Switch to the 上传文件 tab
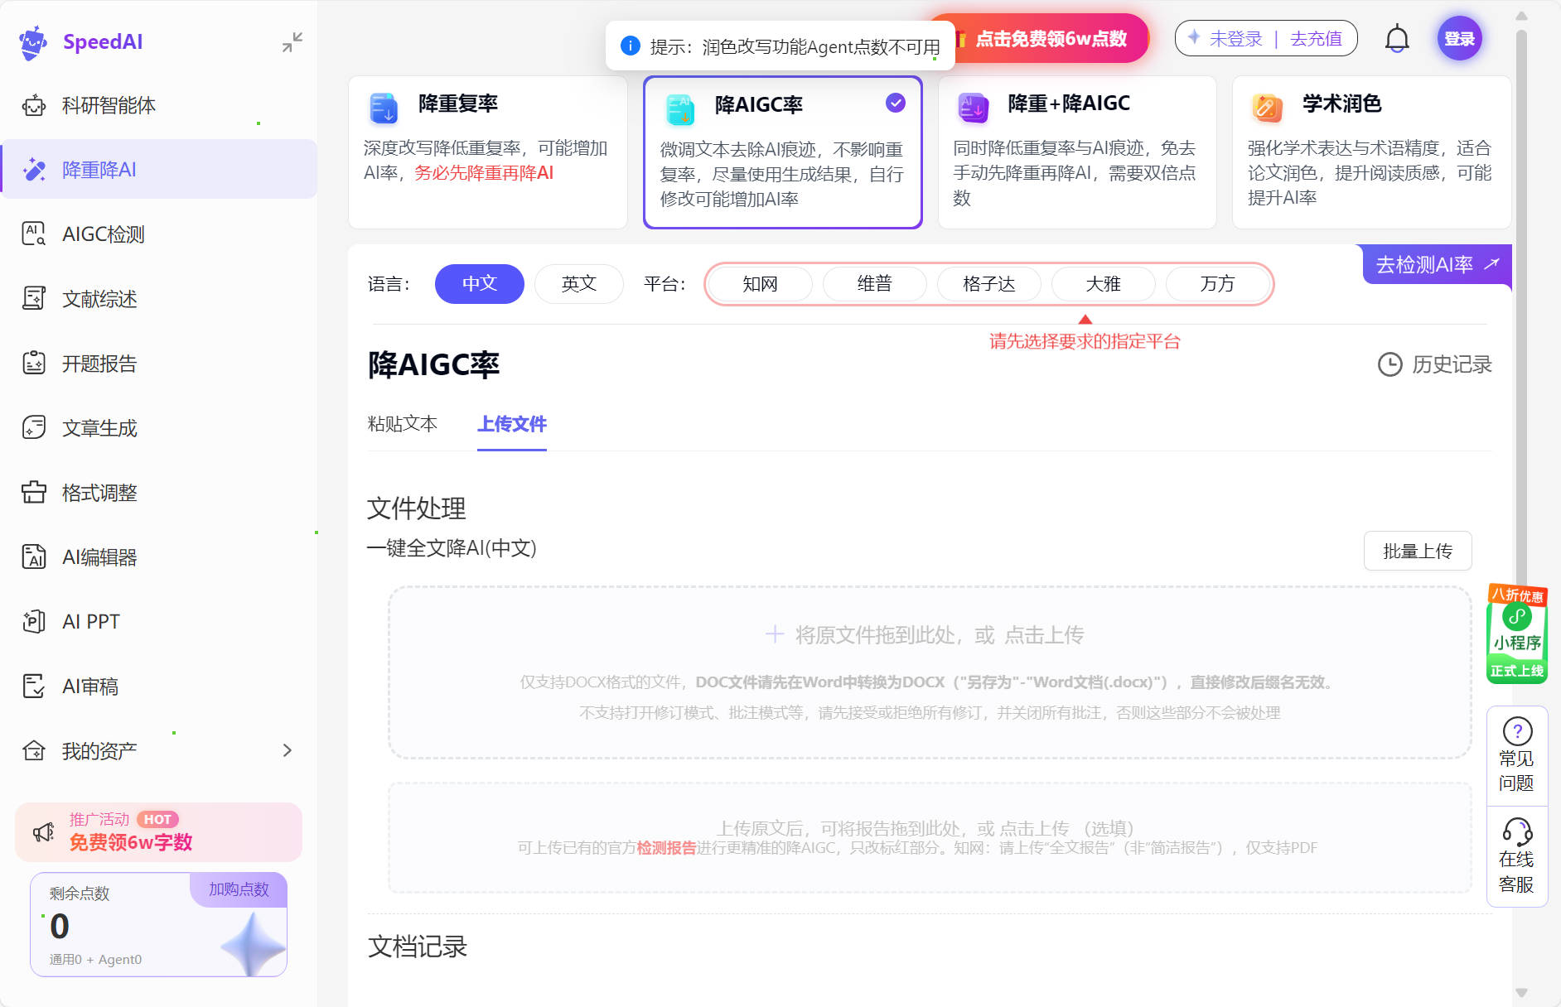 (x=512, y=424)
